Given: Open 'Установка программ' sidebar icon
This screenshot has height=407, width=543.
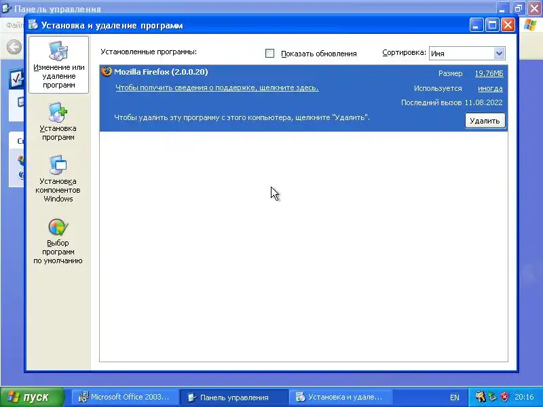Looking at the screenshot, I should click(58, 121).
